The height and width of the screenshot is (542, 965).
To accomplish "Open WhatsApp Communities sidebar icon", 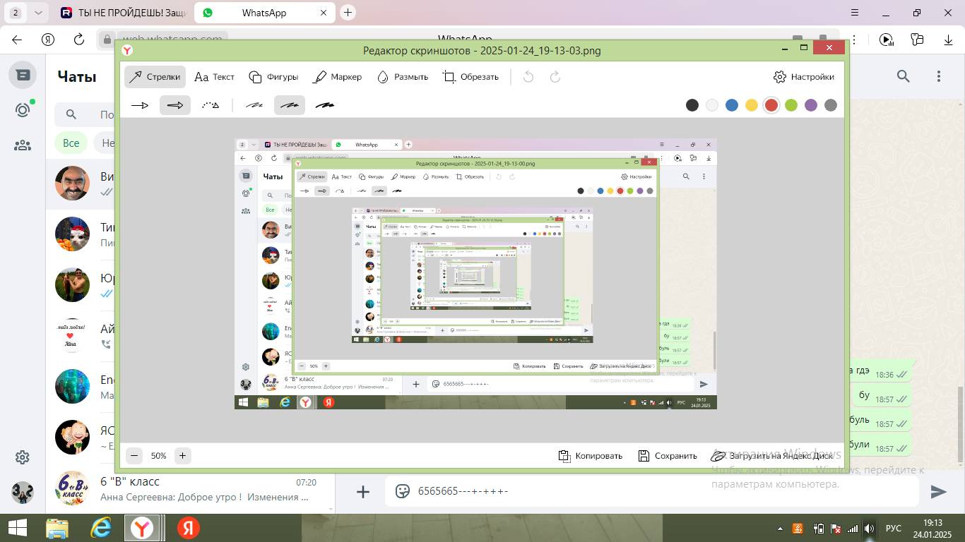I will tap(23, 145).
